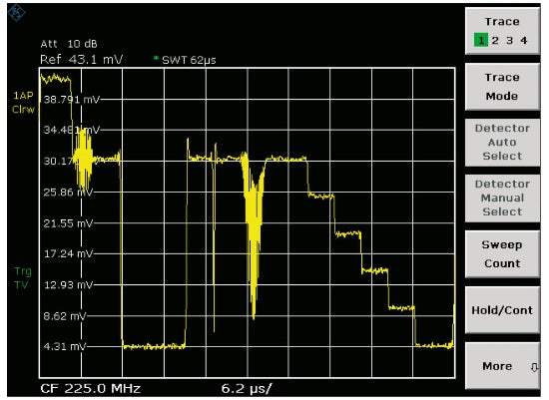
Task: Select trace number 3 in Trace softkey
Action: coord(509,41)
